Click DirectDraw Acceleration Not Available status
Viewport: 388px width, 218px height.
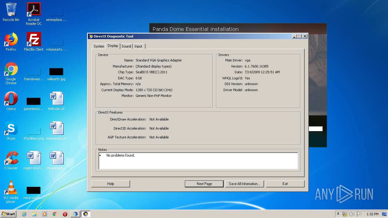click(159, 119)
